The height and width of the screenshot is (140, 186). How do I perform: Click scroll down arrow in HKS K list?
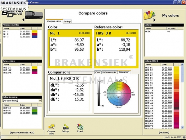[182, 127]
